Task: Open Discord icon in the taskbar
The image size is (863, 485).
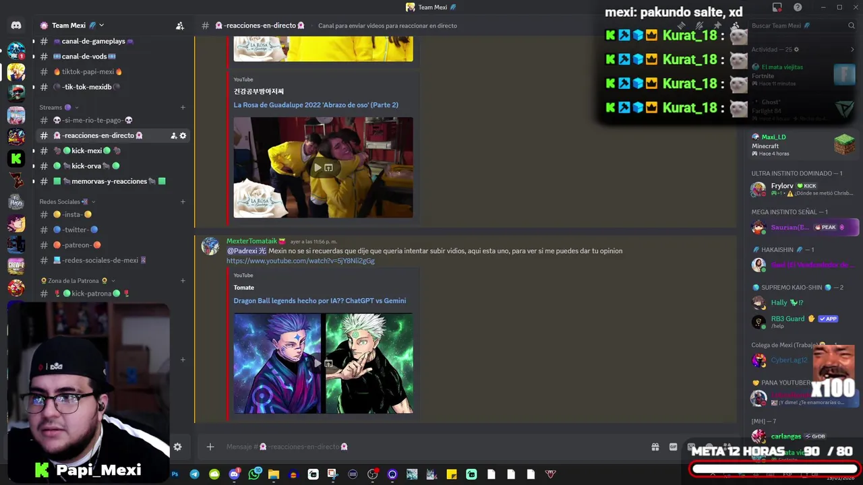Action: tap(234, 474)
